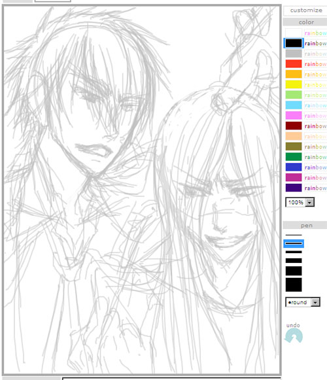327x380 pixels.
Task: Choose the dark green color swatch
Action: tap(293, 157)
